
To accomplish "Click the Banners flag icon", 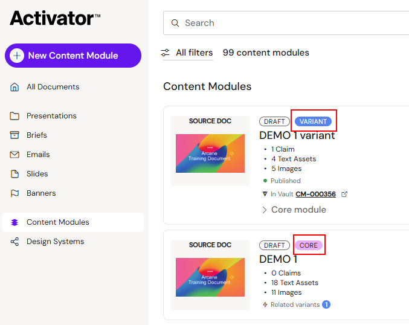I will click(x=14, y=193).
